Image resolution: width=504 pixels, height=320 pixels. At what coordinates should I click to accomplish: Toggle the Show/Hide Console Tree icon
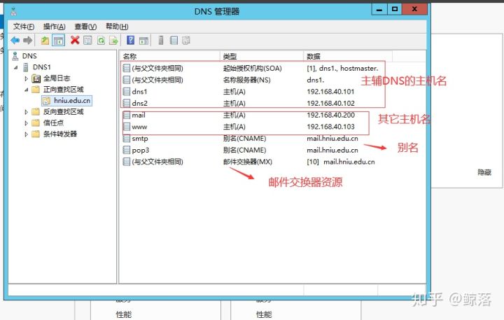pos(58,41)
